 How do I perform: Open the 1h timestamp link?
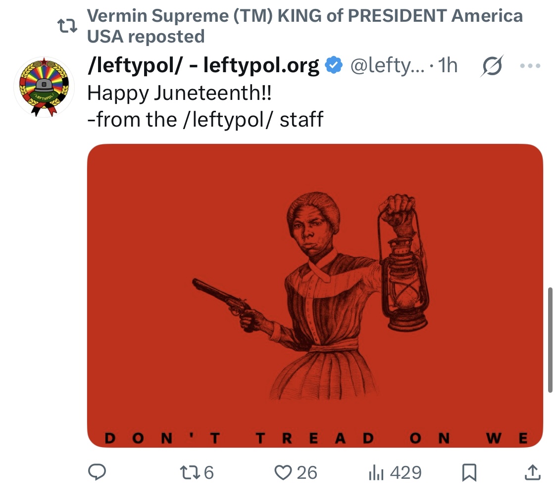(448, 65)
